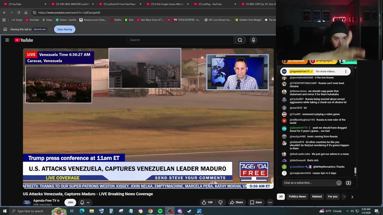Switch to LosPollosTV And Dad React tab

tap(120, 4)
